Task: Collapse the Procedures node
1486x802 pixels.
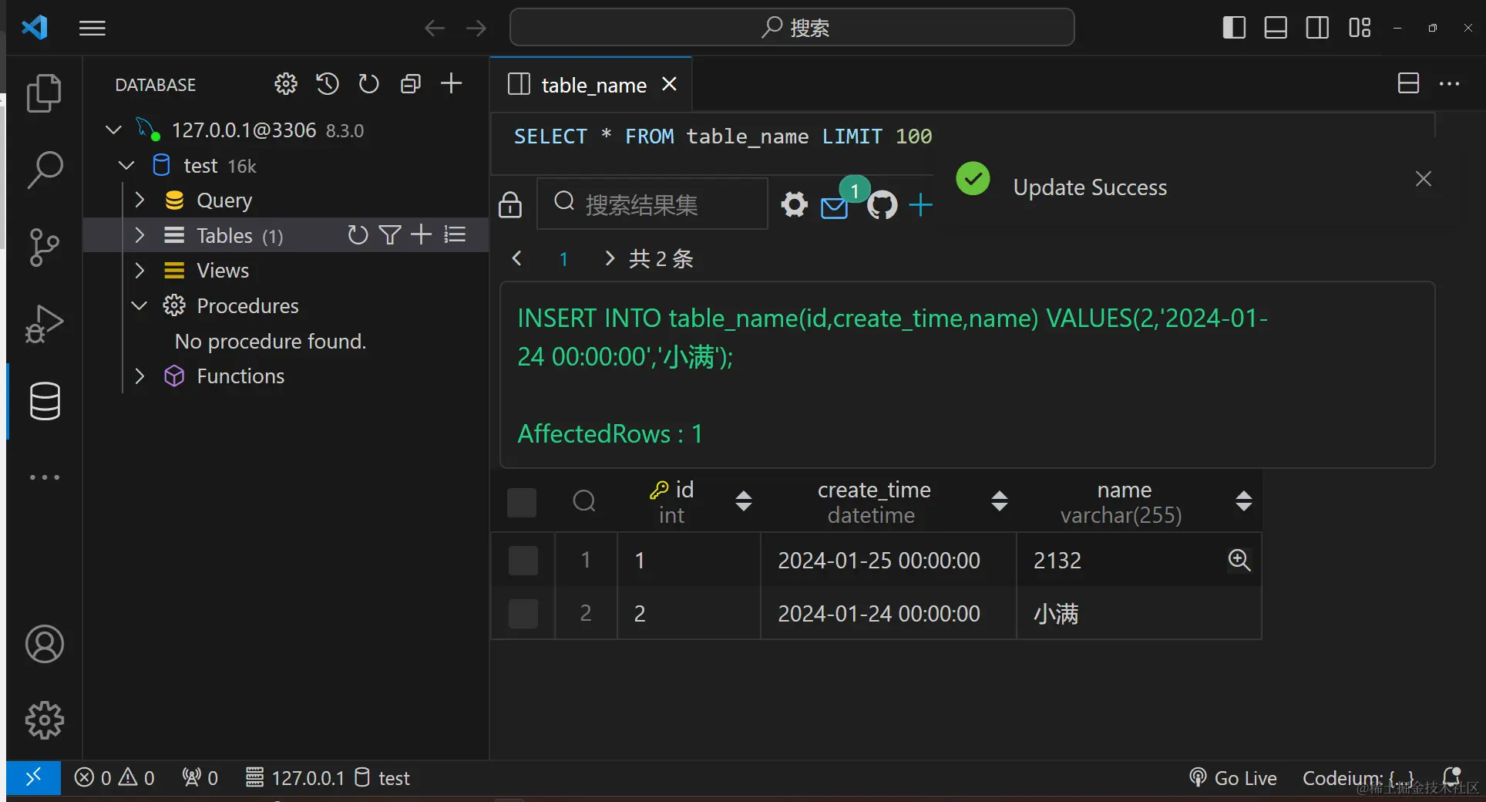Action: point(140,305)
